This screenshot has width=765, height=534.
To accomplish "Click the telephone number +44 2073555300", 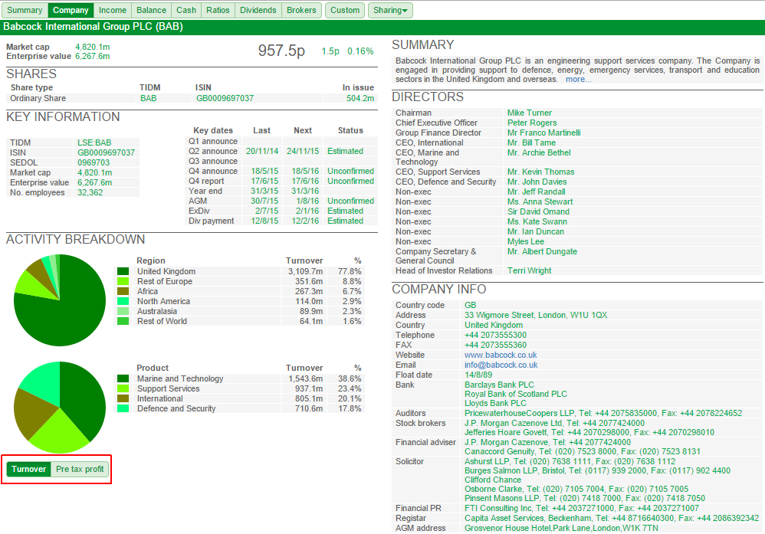I will [495, 335].
